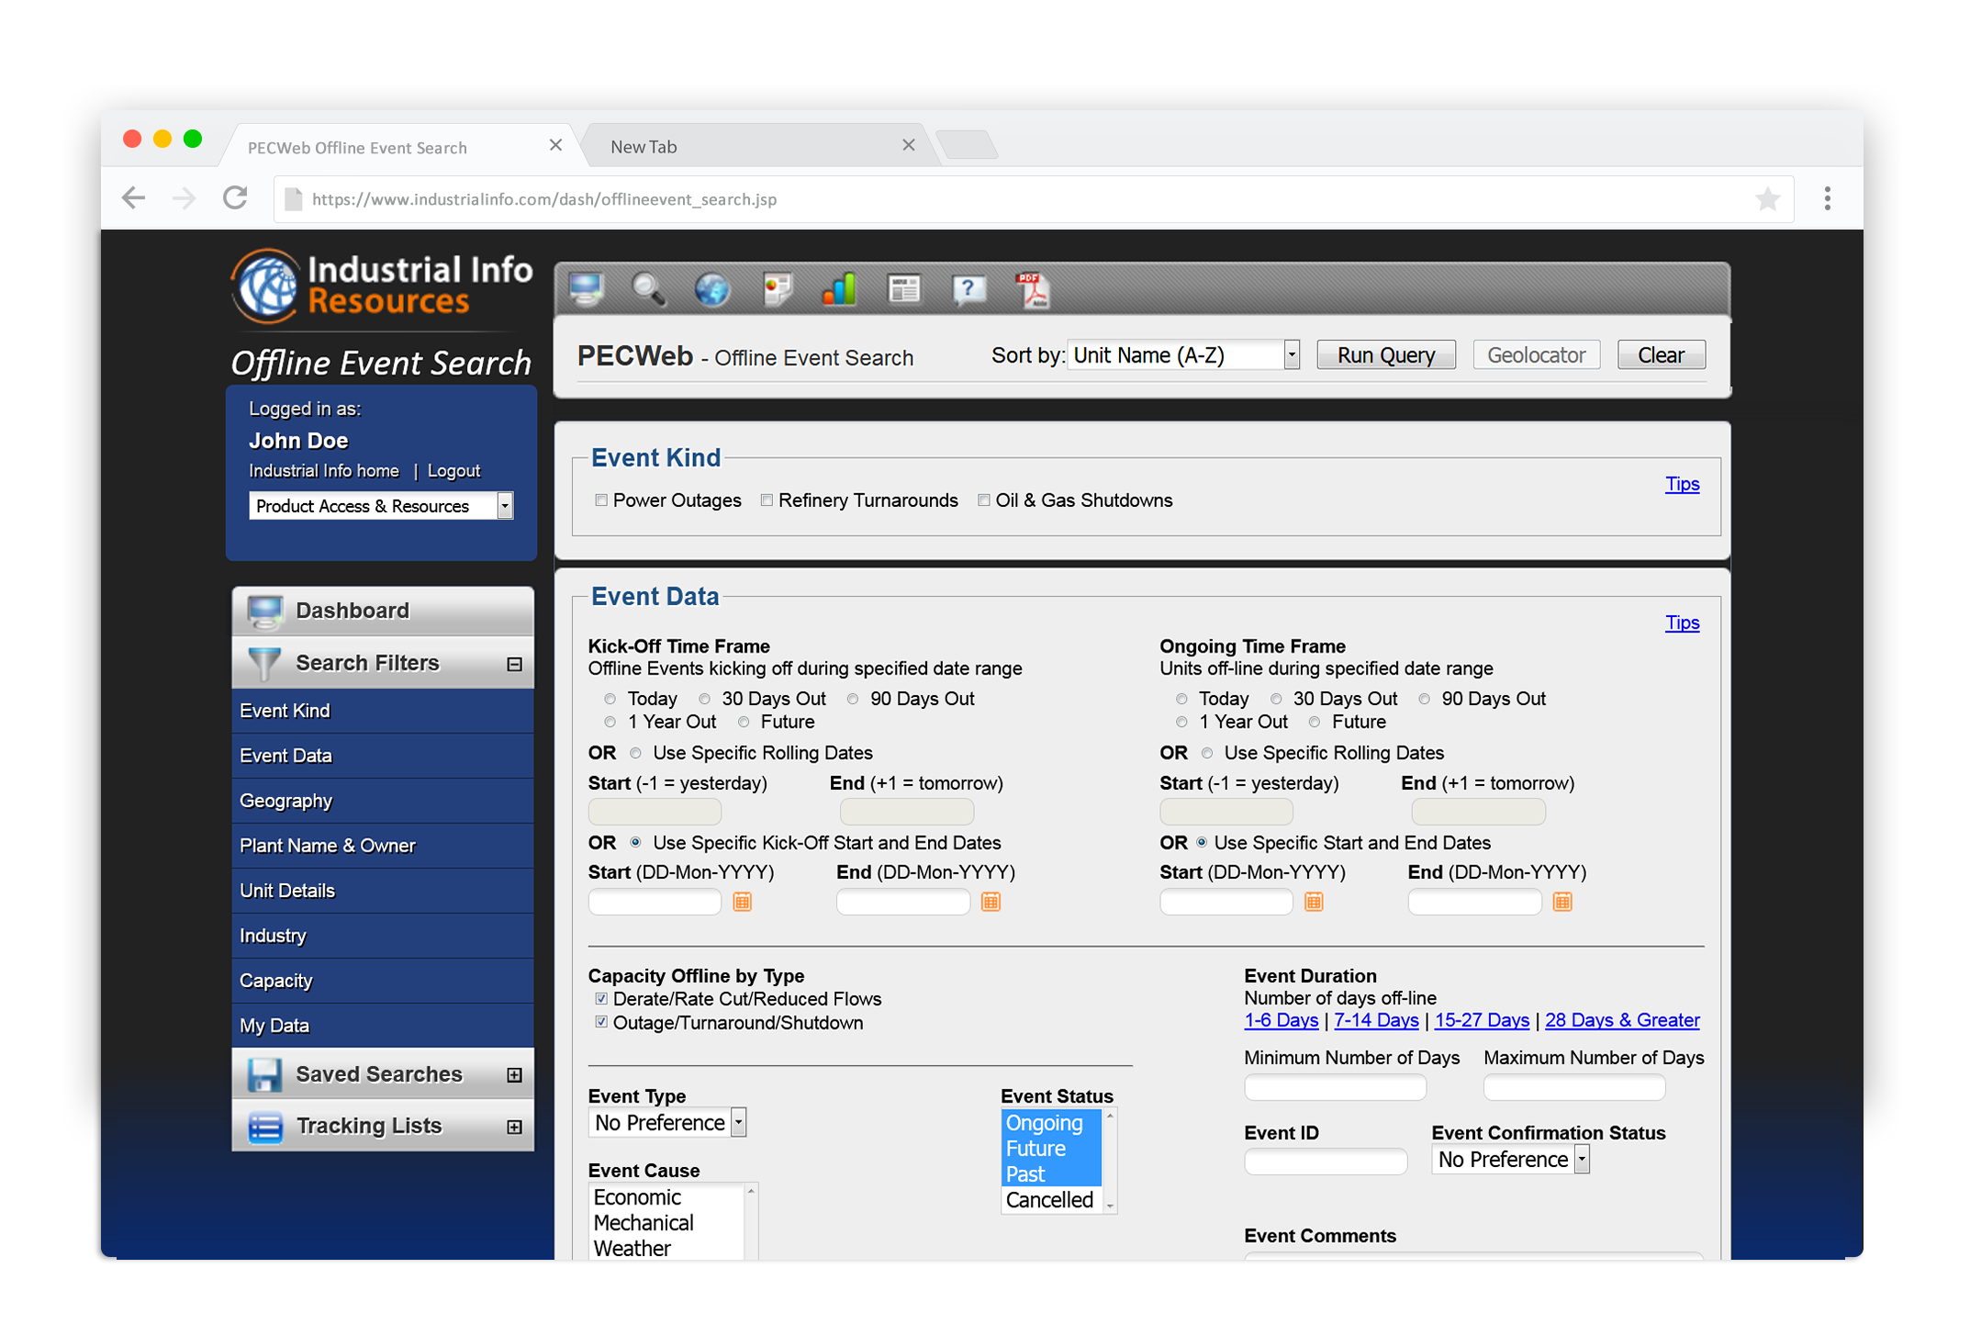The image size is (1970, 1336).
Task: Go to Event Kind filter
Action: (383, 711)
